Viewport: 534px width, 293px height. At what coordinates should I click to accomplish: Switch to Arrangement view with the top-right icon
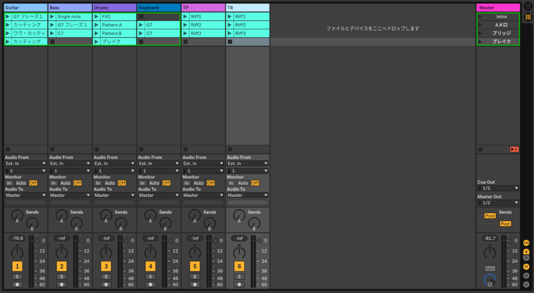pyautogui.click(x=528, y=6)
